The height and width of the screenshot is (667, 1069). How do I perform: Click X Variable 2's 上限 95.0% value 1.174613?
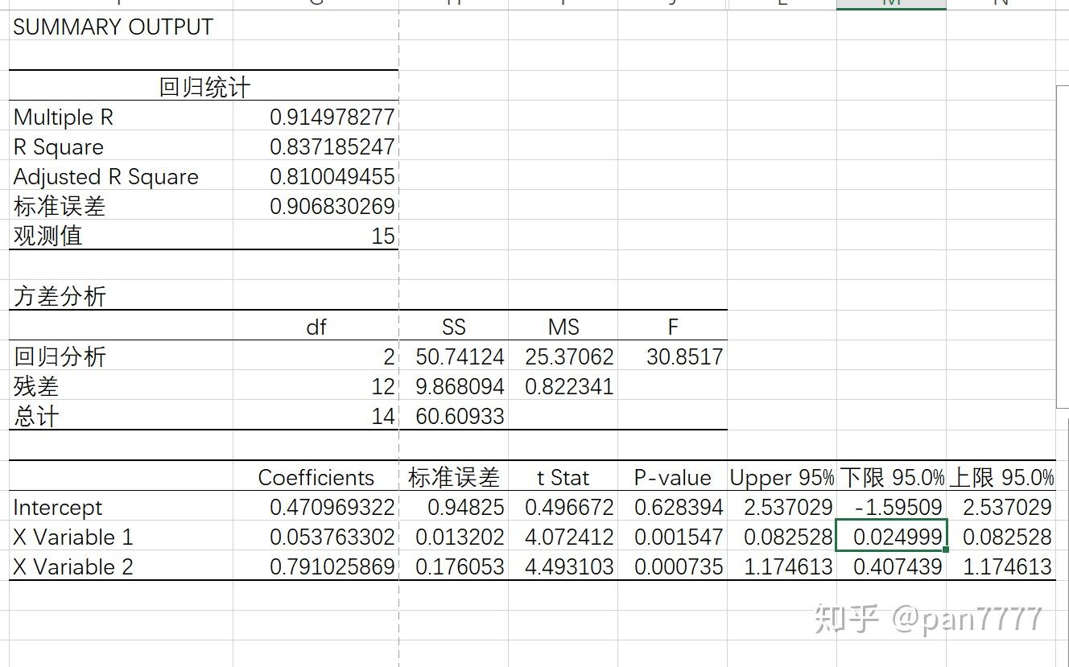click(x=1007, y=567)
